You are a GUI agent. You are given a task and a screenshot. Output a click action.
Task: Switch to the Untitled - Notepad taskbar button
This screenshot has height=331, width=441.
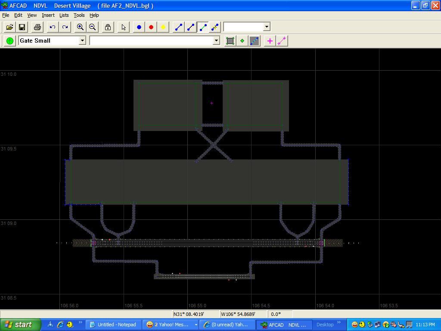[x=113, y=325]
